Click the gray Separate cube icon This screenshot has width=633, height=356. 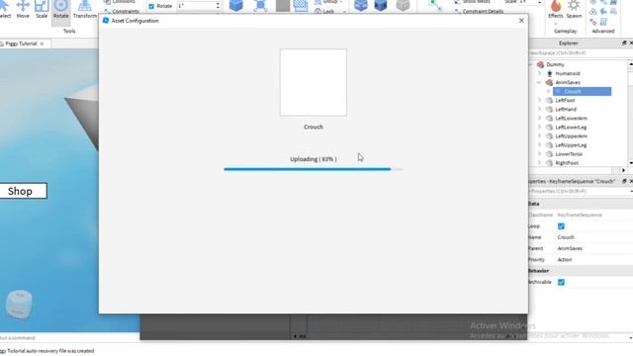[403, 5]
